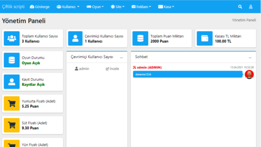The image size is (261, 147).
Task: Click the Yönetim Paneli breadcrumb
Action: coord(244,20)
